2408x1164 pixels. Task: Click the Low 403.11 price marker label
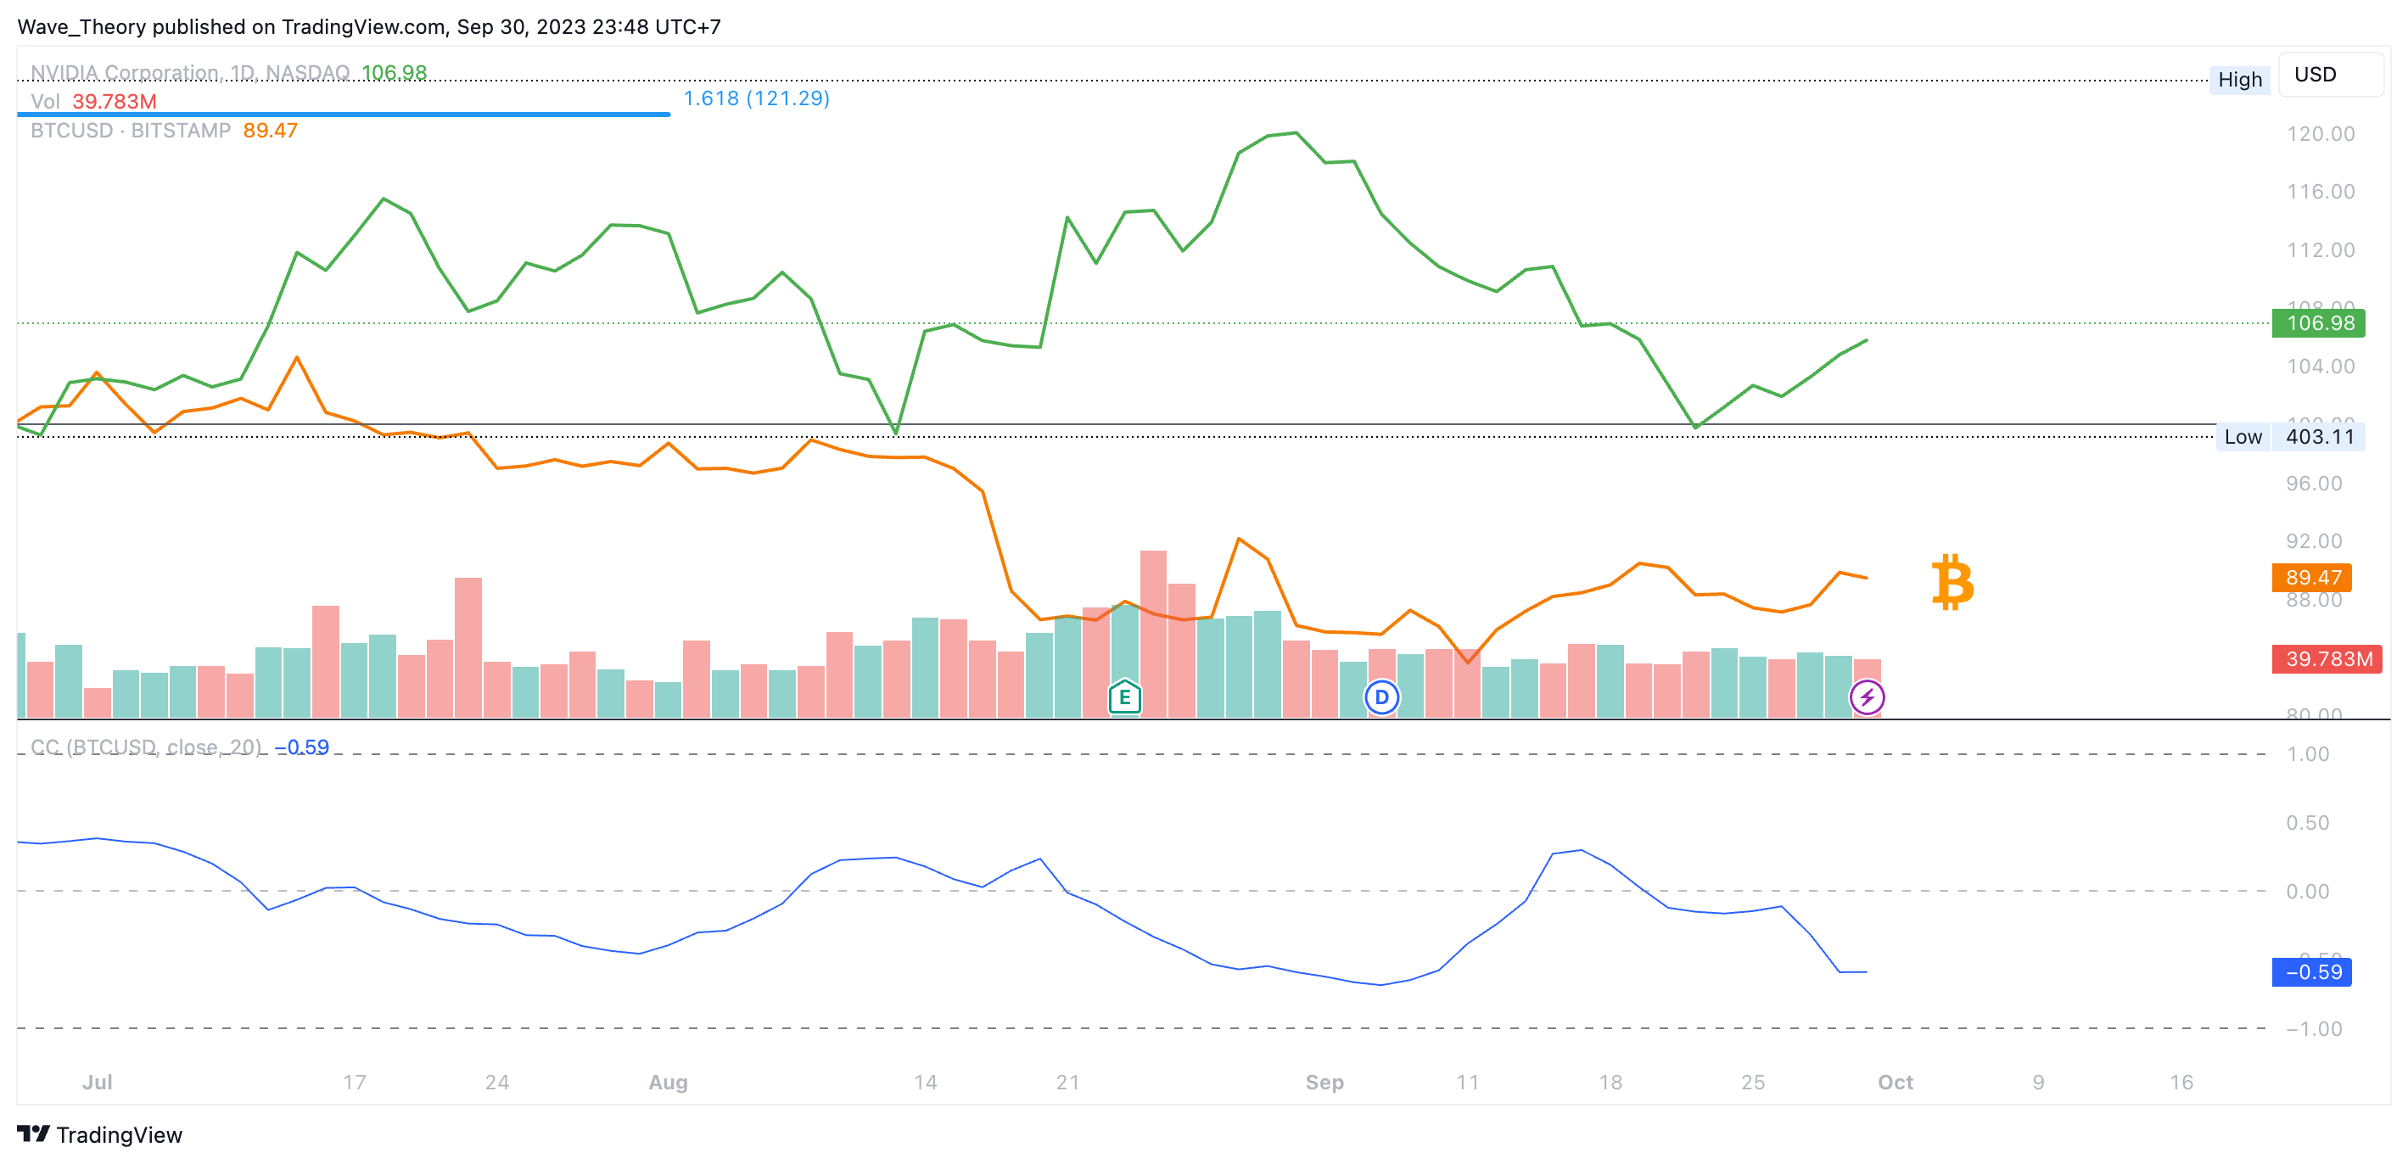tap(2289, 437)
